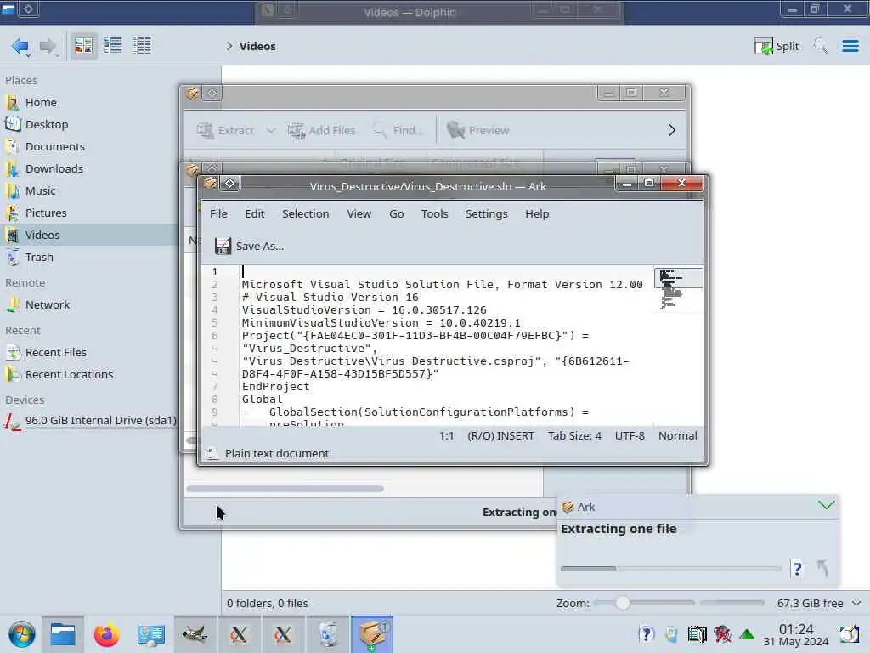Click line 2 text in the viewer

click(442, 284)
